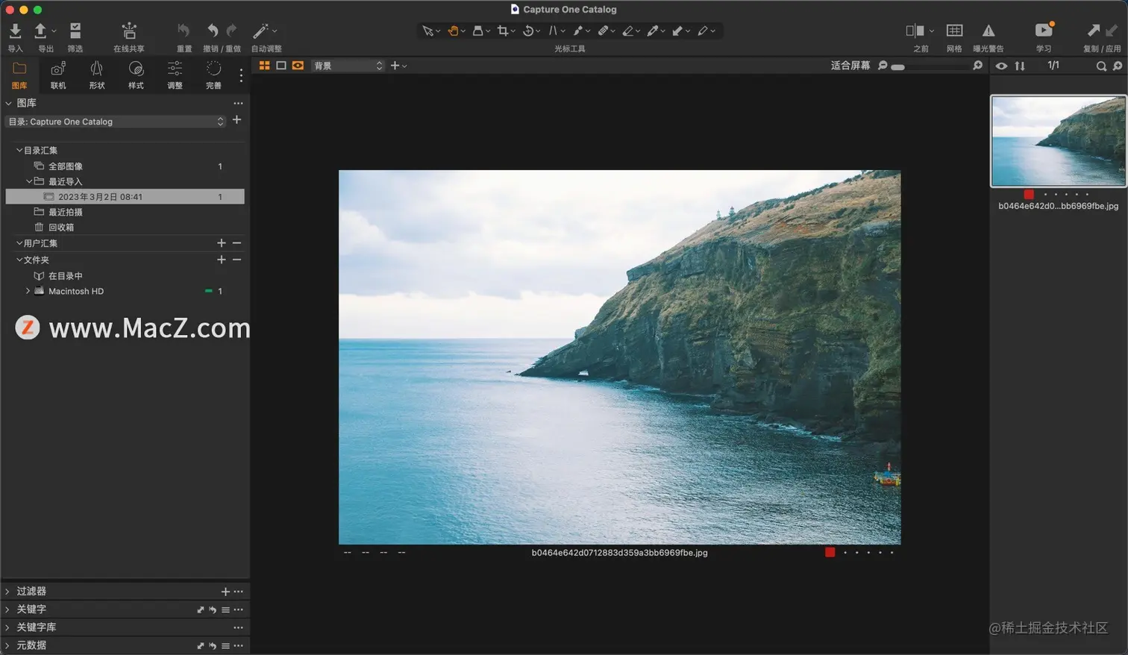The image size is (1128, 655).
Task: Select the seaside cliff thumbnail in browser
Action: click(x=1058, y=141)
